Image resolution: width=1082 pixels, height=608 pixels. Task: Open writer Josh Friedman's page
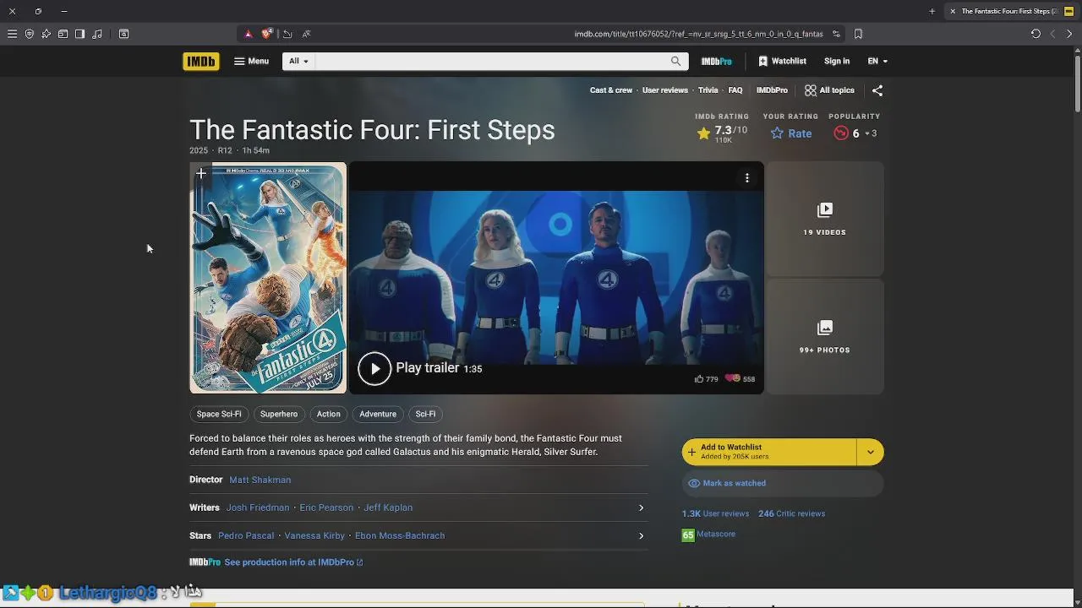[258, 508]
